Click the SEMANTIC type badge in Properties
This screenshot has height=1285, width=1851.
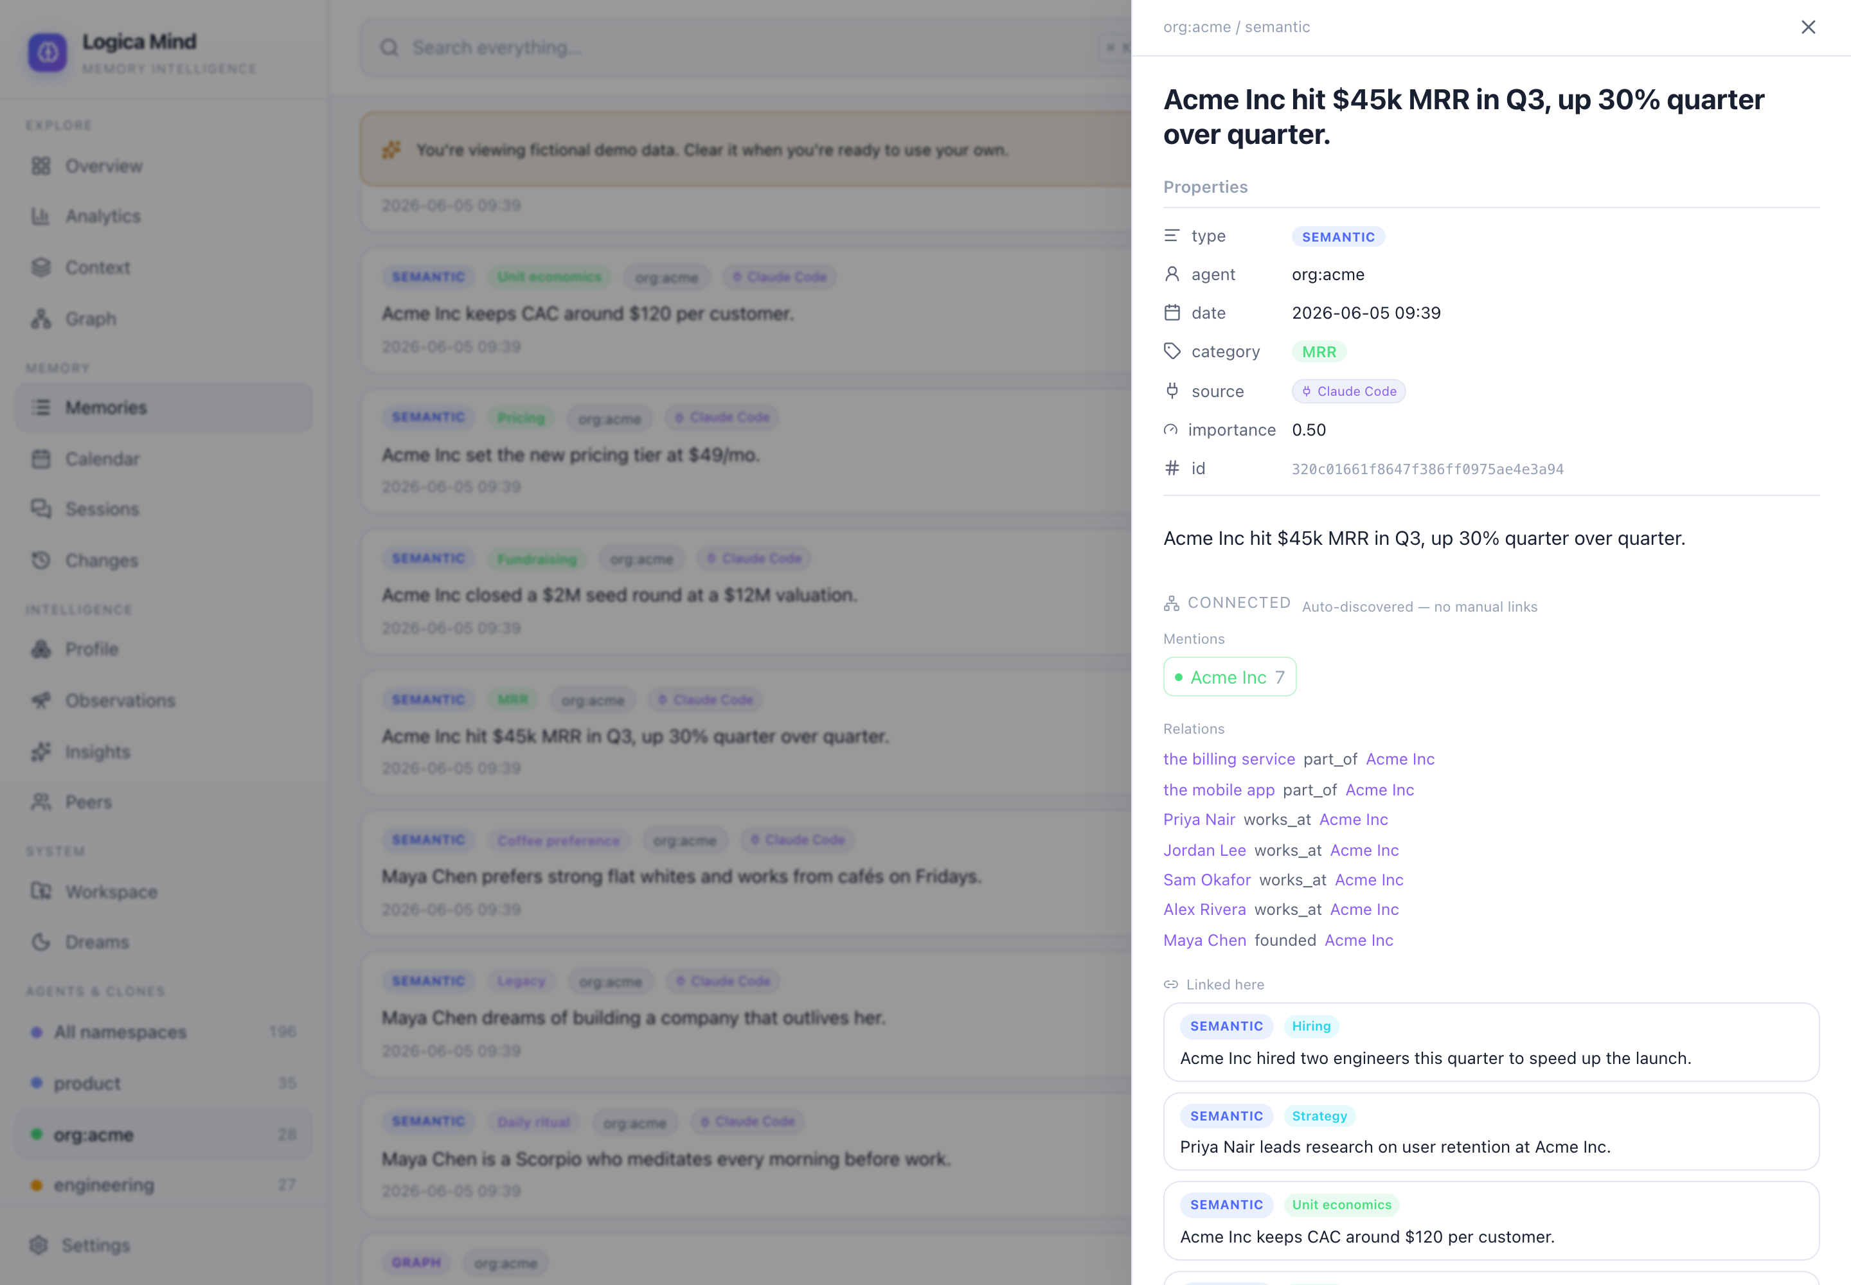coord(1338,236)
